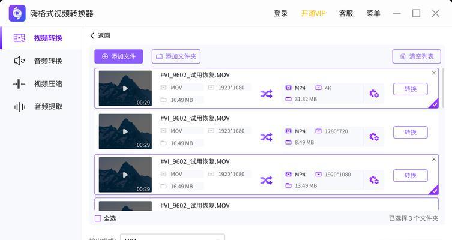The width and height of the screenshot is (452, 240).
Task: Expand the output format dropdown at the bottom
Action: (172, 237)
